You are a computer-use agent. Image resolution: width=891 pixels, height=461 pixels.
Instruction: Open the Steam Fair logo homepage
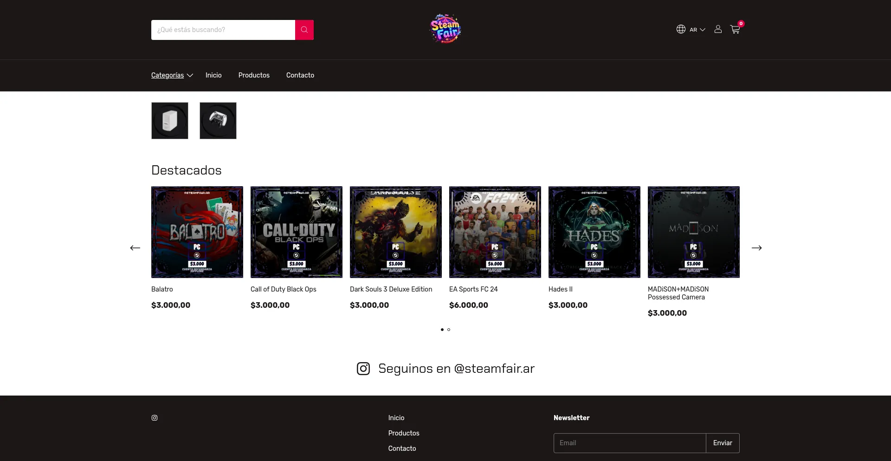pyautogui.click(x=445, y=29)
